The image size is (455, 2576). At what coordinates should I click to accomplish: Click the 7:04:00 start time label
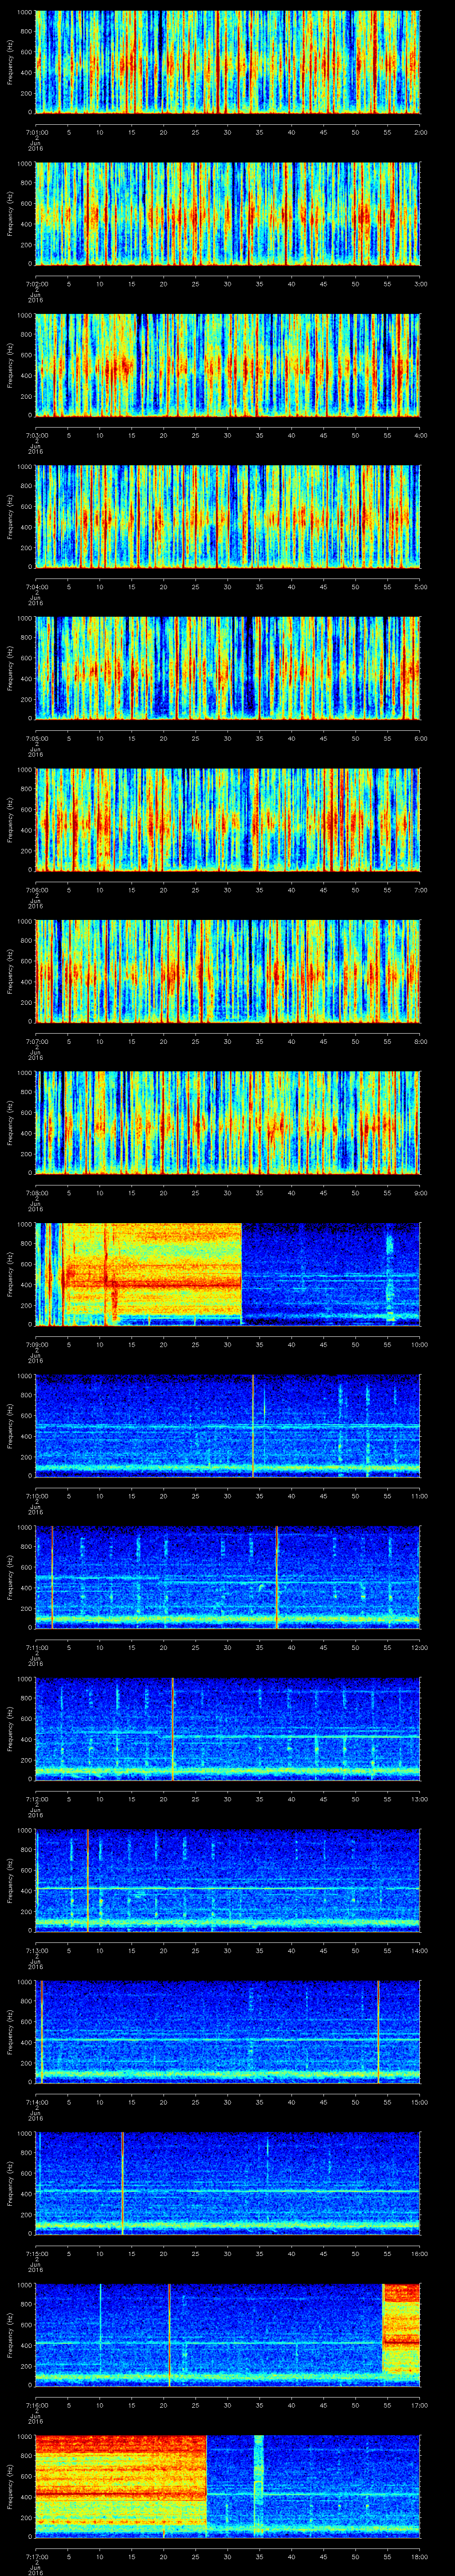pos(36,587)
